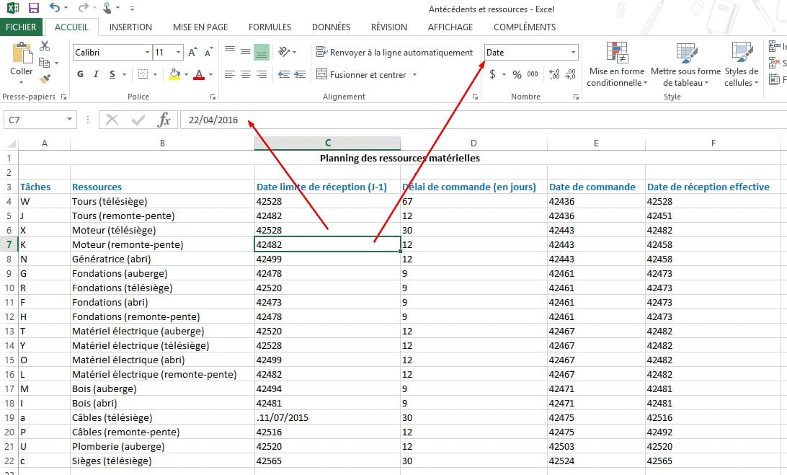
Task: Open the Date number format dropdown
Action: [574, 53]
